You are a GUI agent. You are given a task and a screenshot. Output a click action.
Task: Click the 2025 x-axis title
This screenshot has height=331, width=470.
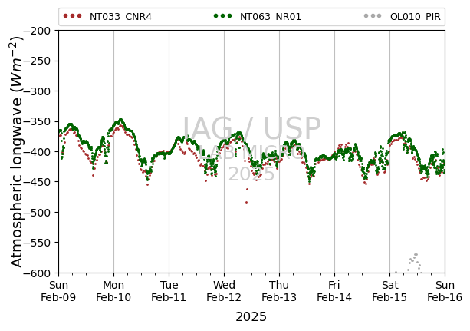251,317
